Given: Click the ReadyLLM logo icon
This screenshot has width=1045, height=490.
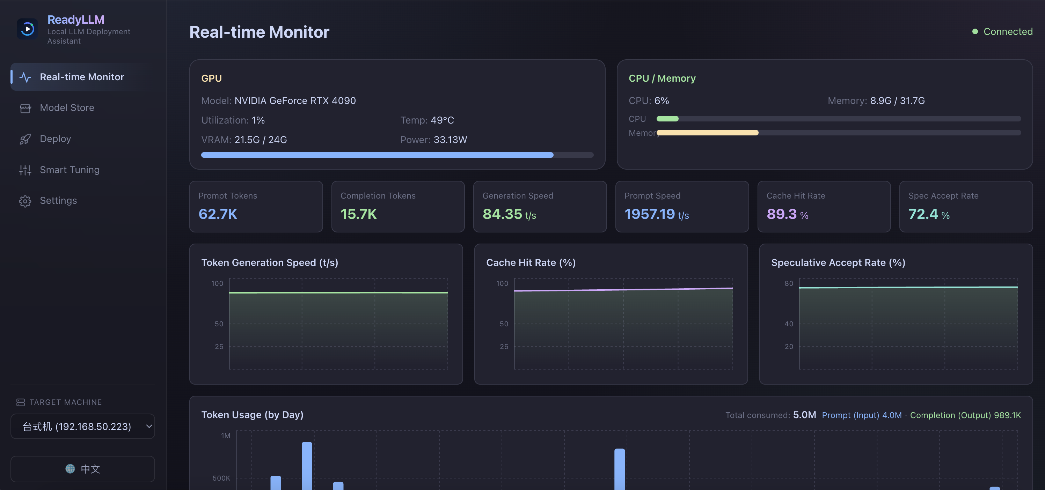Looking at the screenshot, I should tap(27, 29).
